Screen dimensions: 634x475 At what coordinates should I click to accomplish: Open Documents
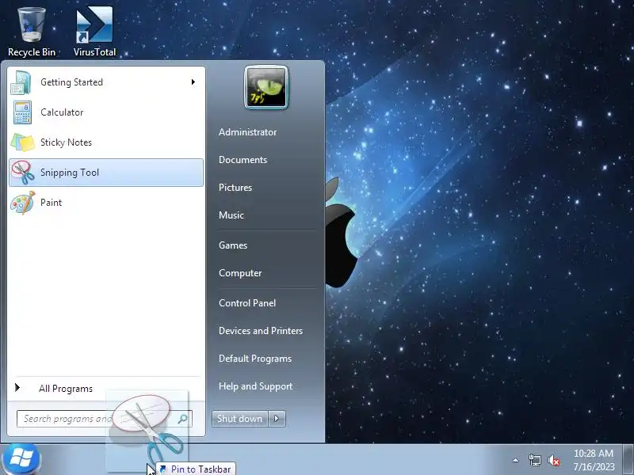pyautogui.click(x=243, y=160)
